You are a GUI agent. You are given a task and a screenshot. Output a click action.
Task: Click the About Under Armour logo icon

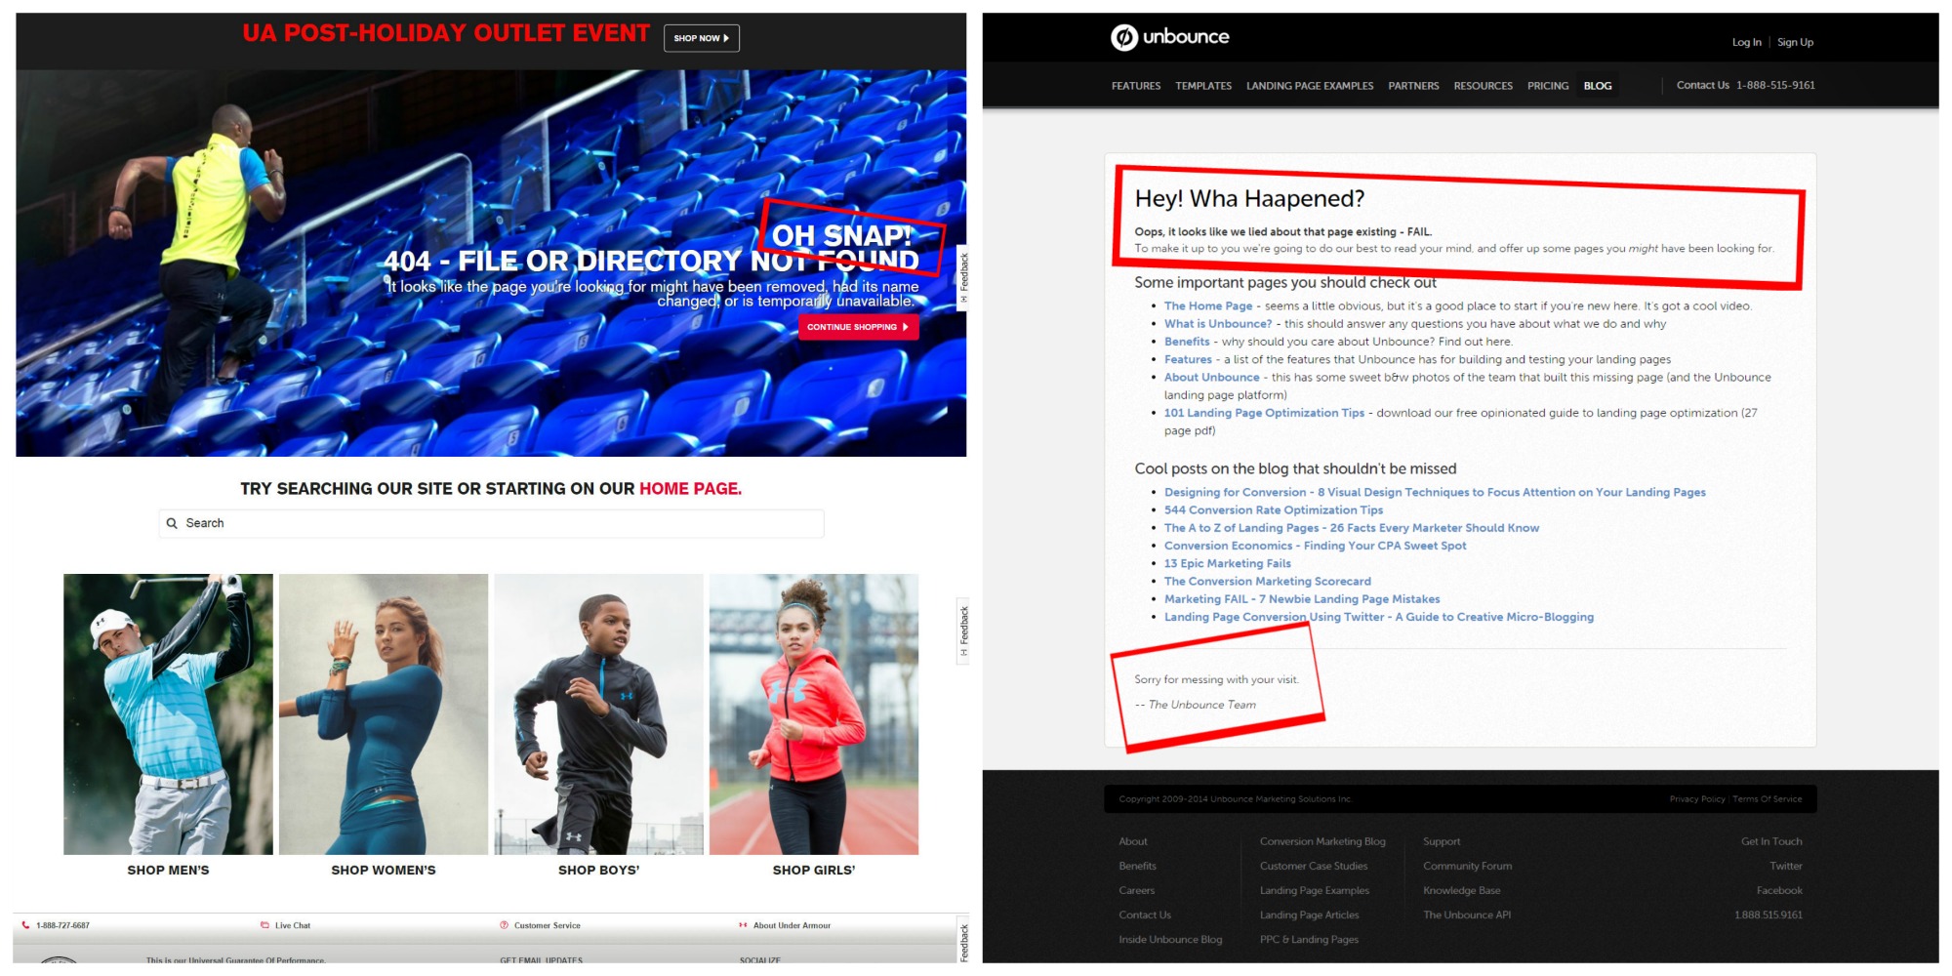743,925
